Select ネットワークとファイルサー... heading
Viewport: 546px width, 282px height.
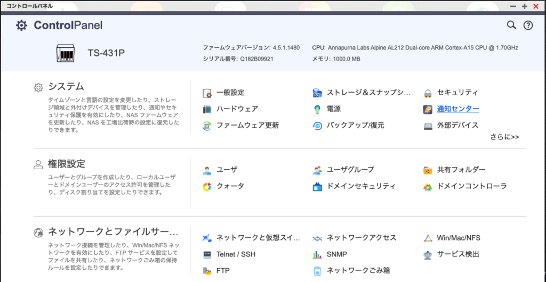[x=113, y=231]
